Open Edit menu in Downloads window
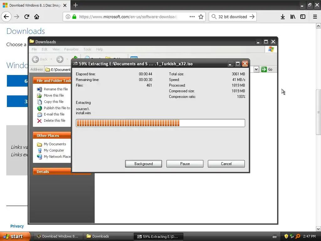Screen dimensions: 321x241 45,49
